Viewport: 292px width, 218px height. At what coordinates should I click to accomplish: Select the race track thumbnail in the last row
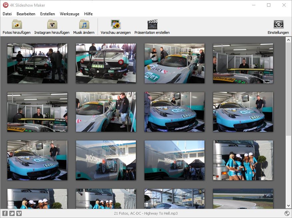[x=243, y=199]
